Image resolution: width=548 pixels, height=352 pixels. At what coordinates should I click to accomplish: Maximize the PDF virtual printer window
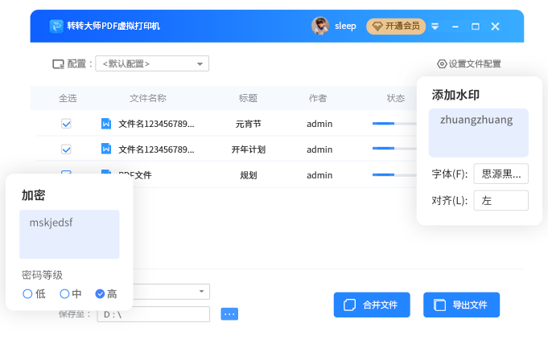point(476,27)
